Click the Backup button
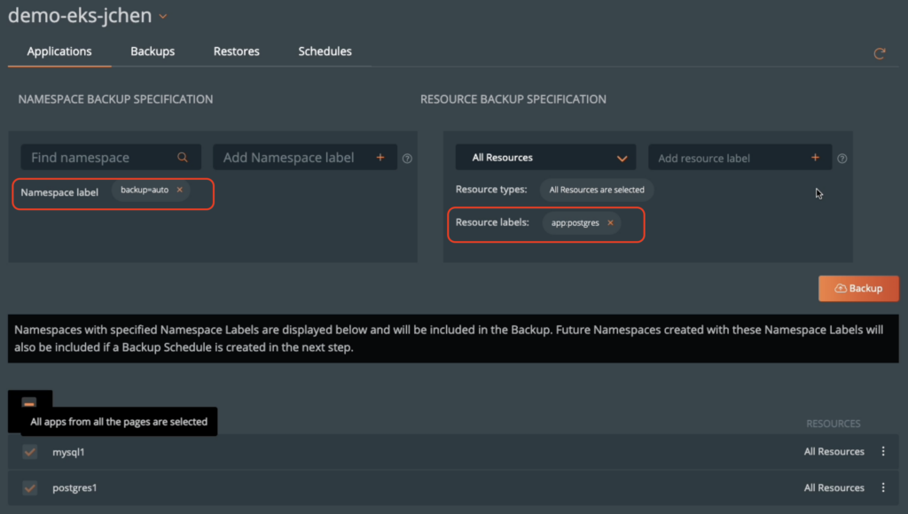908x514 pixels. coord(858,288)
